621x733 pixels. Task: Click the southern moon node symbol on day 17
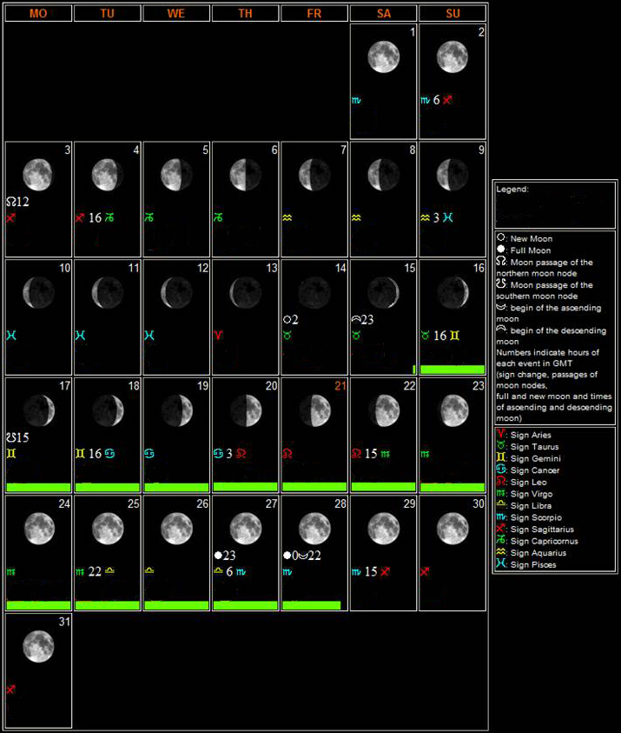click(10, 437)
